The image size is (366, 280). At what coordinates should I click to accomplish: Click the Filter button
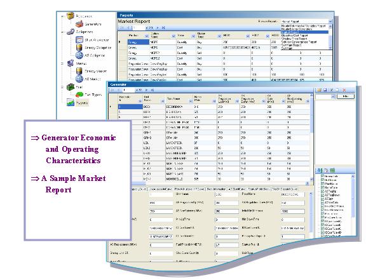(346, 97)
